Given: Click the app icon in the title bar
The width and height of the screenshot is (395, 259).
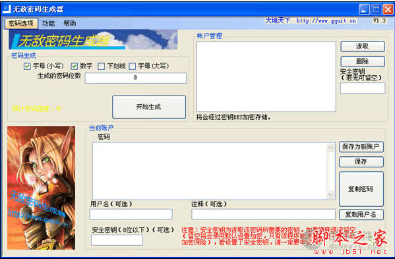Looking at the screenshot, I should click(x=6, y=9).
